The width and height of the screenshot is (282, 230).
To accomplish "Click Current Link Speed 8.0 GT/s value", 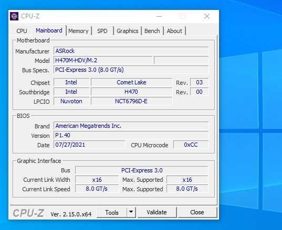I will click(97, 189).
